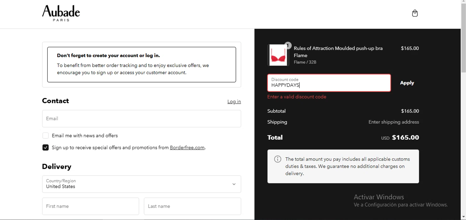Click the quantity badge on product thumbnail

tap(288, 46)
